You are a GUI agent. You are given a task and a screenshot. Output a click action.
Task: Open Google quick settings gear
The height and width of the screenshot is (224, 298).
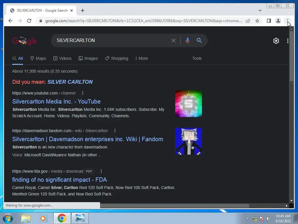276,41
